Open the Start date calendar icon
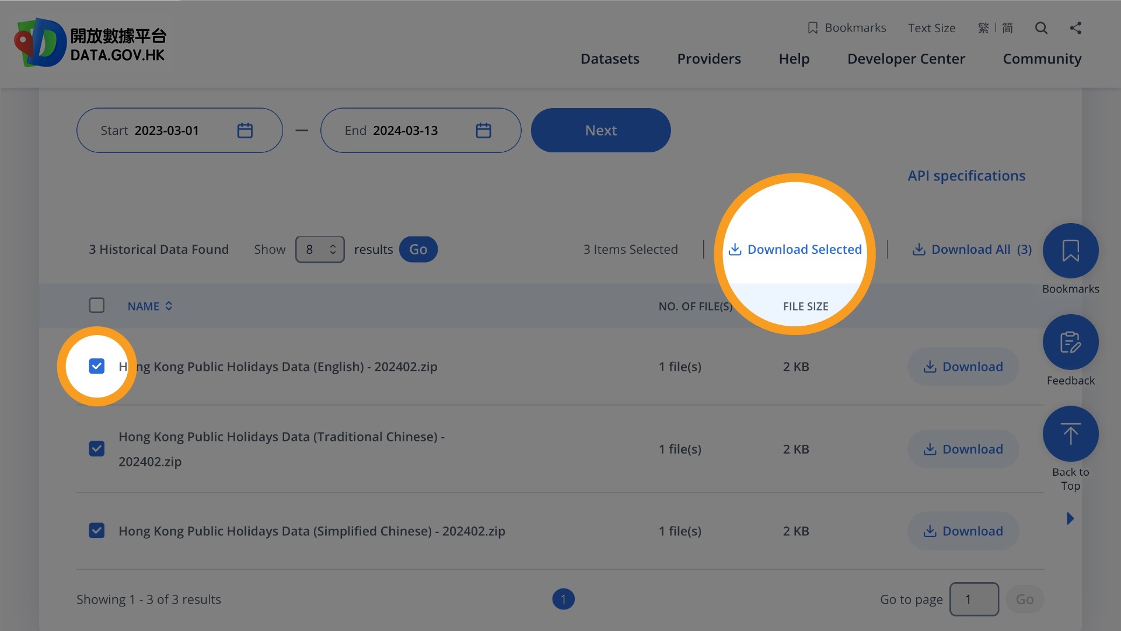Image resolution: width=1121 pixels, height=631 pixels. coord(245,130)
